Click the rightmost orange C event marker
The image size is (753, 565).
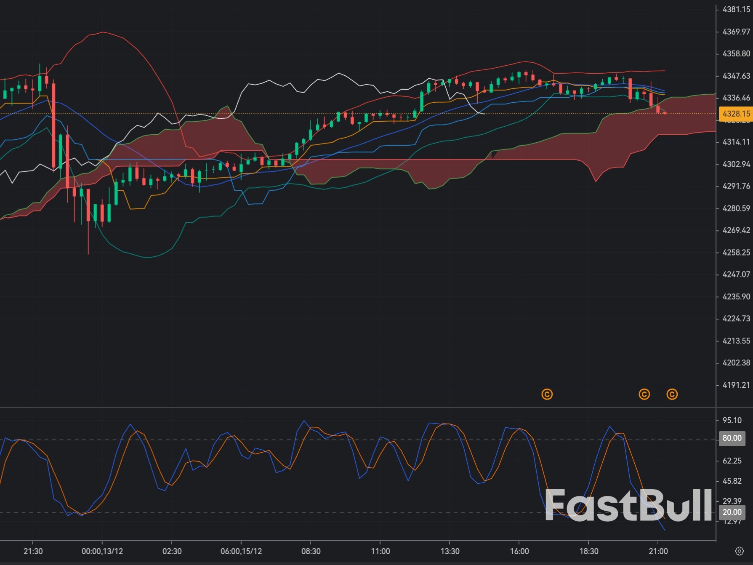pyautogui.click(x=672, y=394)
